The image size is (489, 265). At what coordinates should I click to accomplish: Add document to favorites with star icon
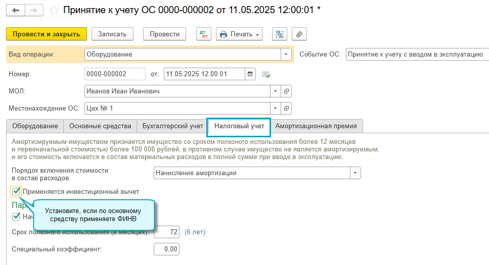[x=54, y=10]
